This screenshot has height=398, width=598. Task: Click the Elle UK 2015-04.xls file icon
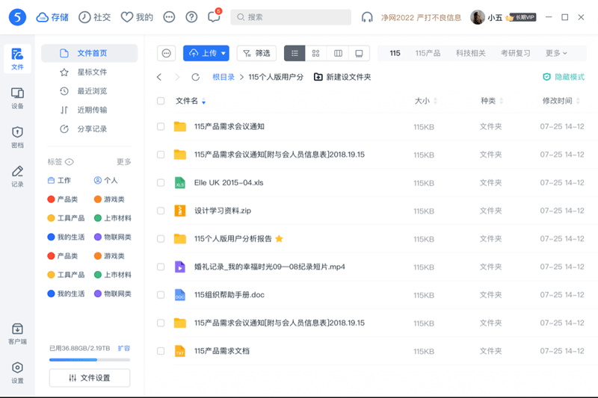(x=180, y=183)
